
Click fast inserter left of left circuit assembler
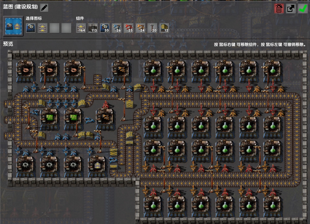click(x=35, y=112)
